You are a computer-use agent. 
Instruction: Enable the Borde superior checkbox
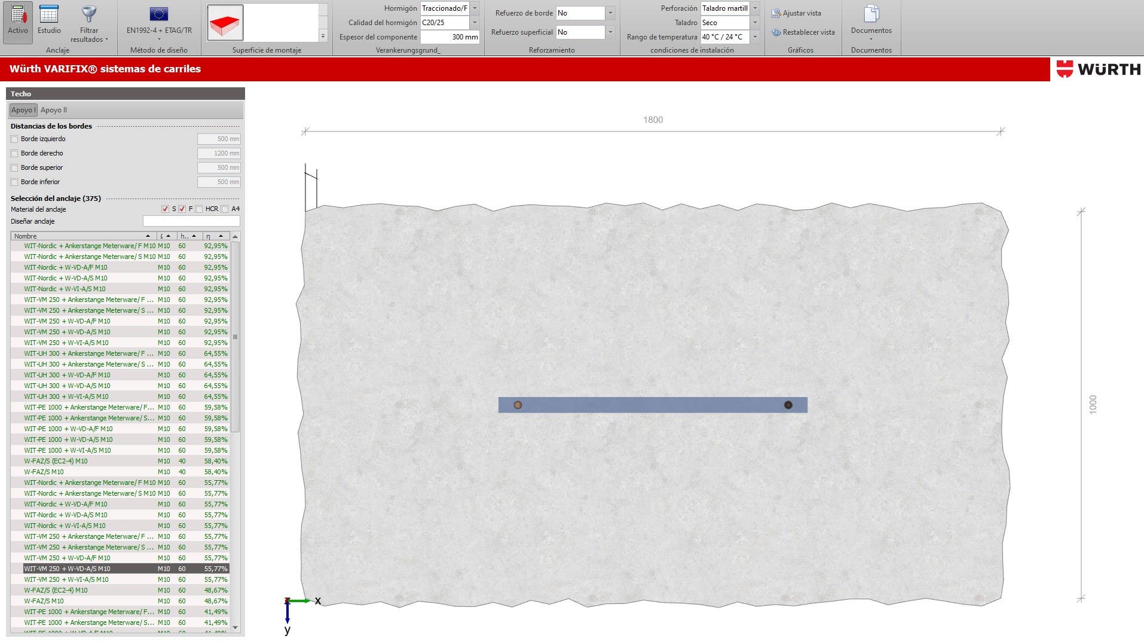point(14,168)
